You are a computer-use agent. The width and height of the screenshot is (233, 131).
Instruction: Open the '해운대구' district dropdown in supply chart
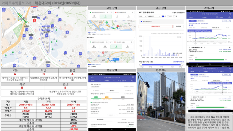coord(154,16)
